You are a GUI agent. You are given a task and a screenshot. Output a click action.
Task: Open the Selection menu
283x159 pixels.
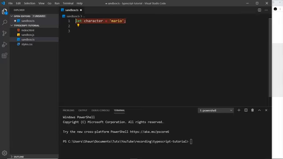[x=30, y=3]
